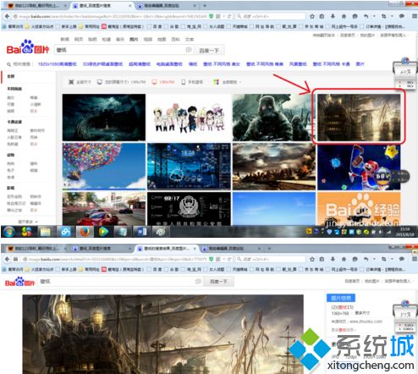
Task: Expand the 全部颜色 color filter dropdown
Action: [228, 82]
